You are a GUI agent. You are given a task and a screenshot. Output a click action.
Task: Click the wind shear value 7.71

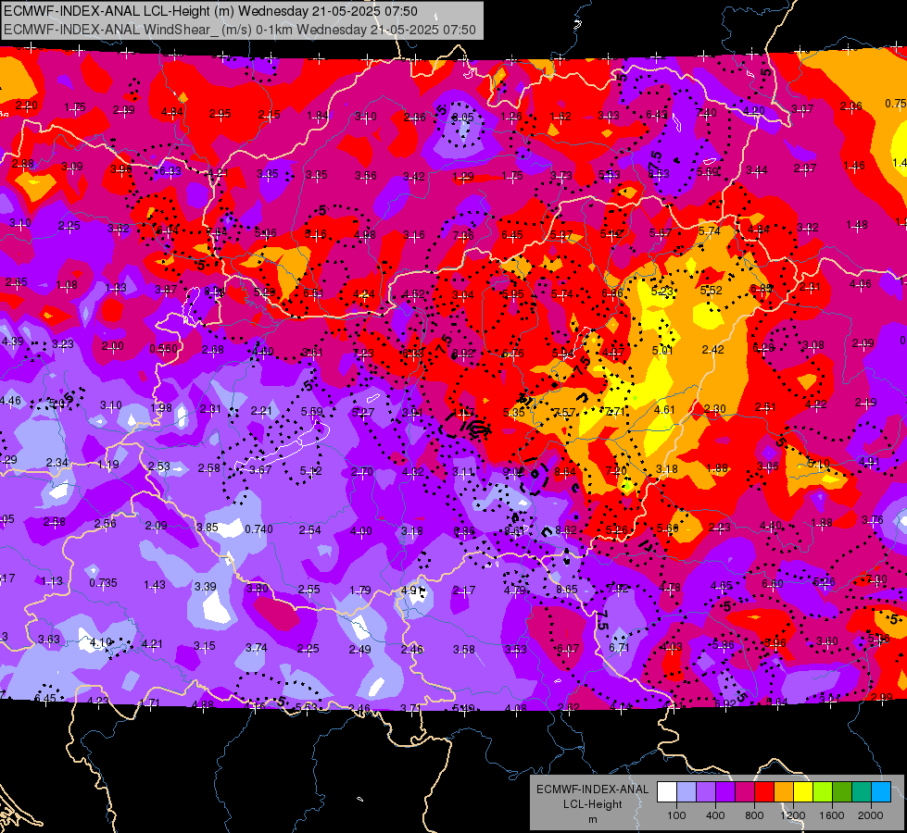coord(615,411)
